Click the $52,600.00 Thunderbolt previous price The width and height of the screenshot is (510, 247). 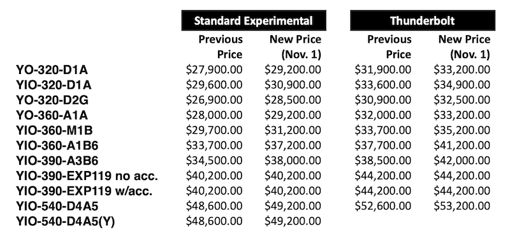tap(383, 206)
